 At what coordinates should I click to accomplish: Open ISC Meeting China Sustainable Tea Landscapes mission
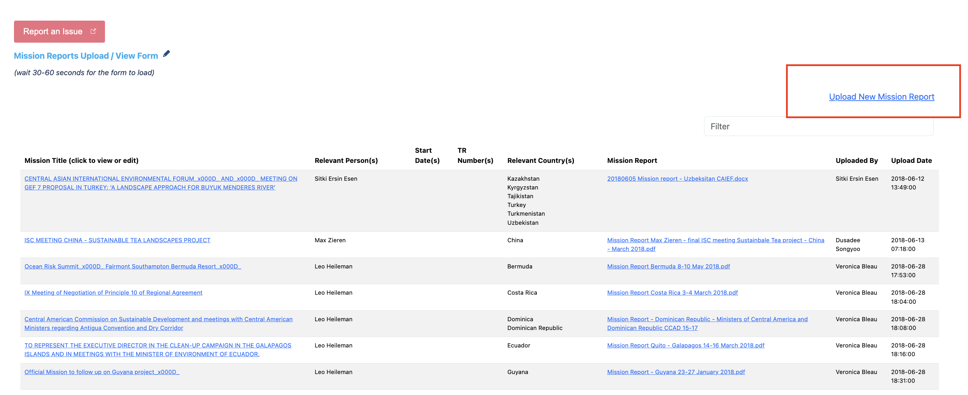pyautogui.click(x=117, y=240)
